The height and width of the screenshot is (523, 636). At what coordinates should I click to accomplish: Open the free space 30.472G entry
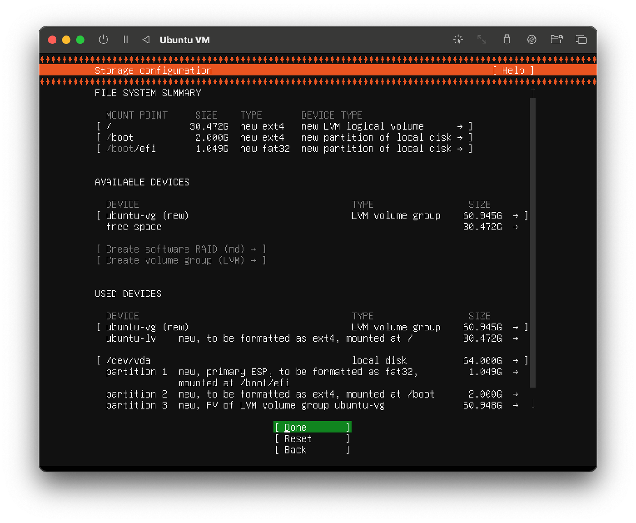(x=312, y=227)
